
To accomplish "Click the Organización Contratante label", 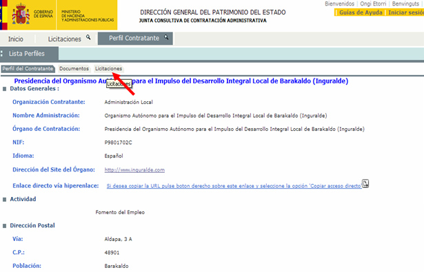I will (49, 102).
